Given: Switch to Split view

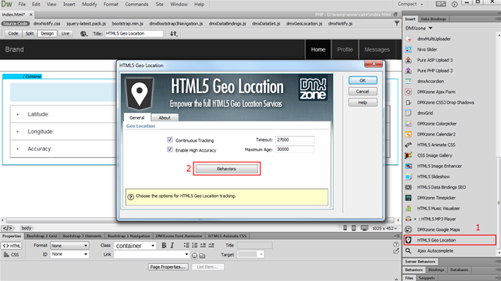Looking at the screenshot, I should point(29,34).
